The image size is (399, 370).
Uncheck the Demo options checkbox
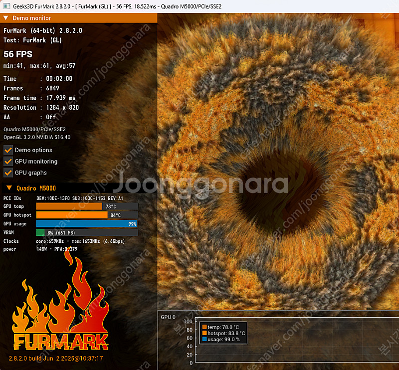[x=8, y=150]
